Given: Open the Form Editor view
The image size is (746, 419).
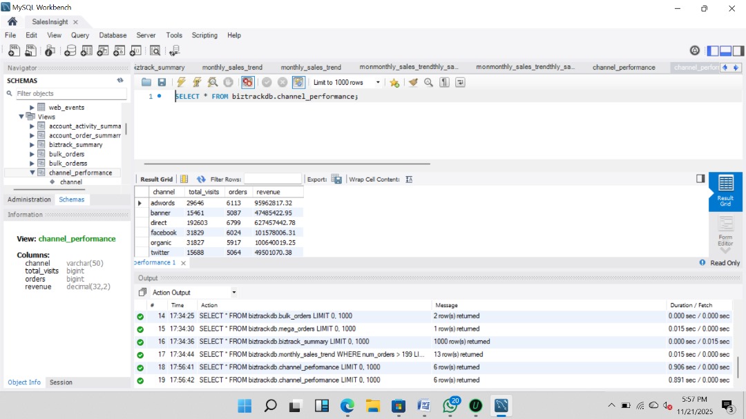Looking at the screenshot, I should pyautogui.click(x=725, y=231).
